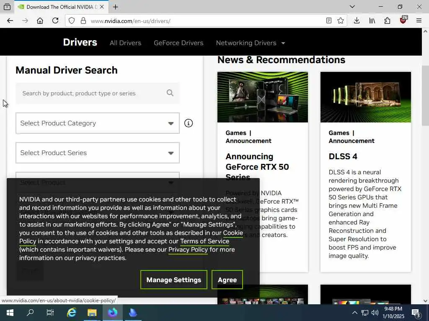This screenshot has width=429, height=321.
Task: Click the scrollbar down arrow
Action: pyautogui.click(x=425, y=301)
